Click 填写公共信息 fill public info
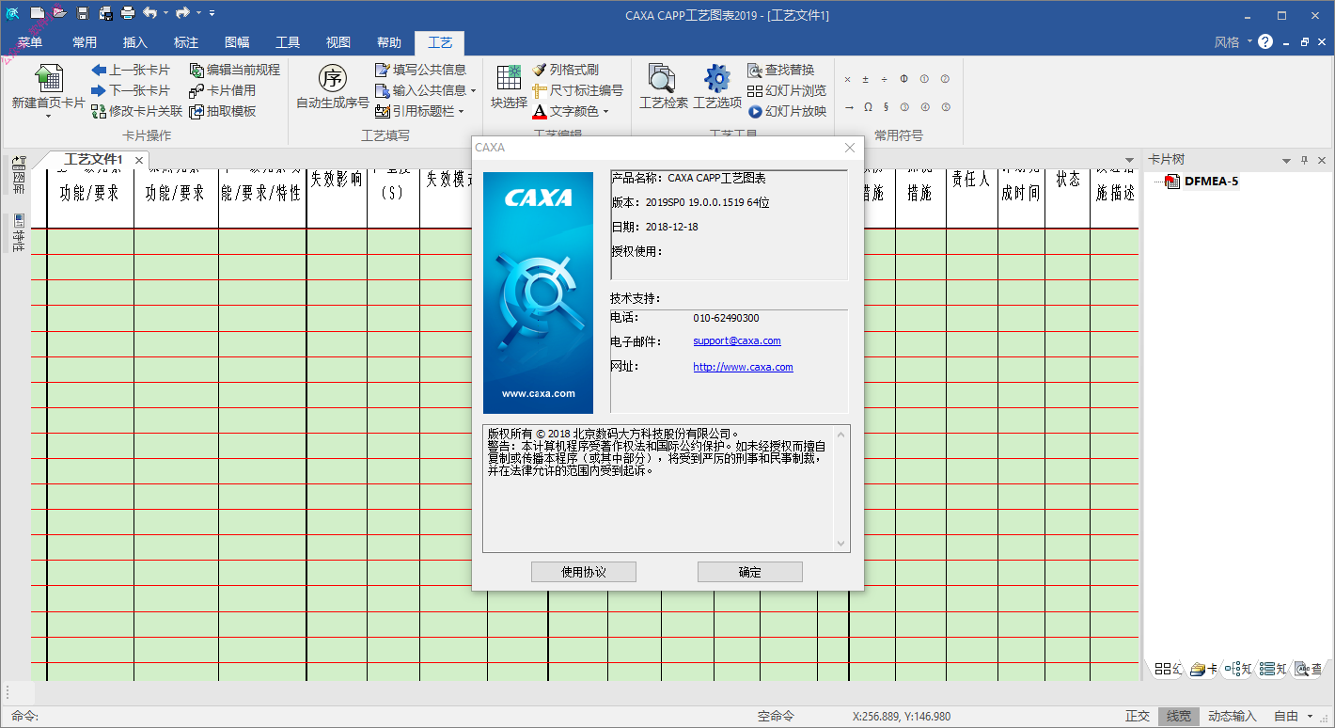This screenshot has height=728, width=1335. (x=420, y=70)
